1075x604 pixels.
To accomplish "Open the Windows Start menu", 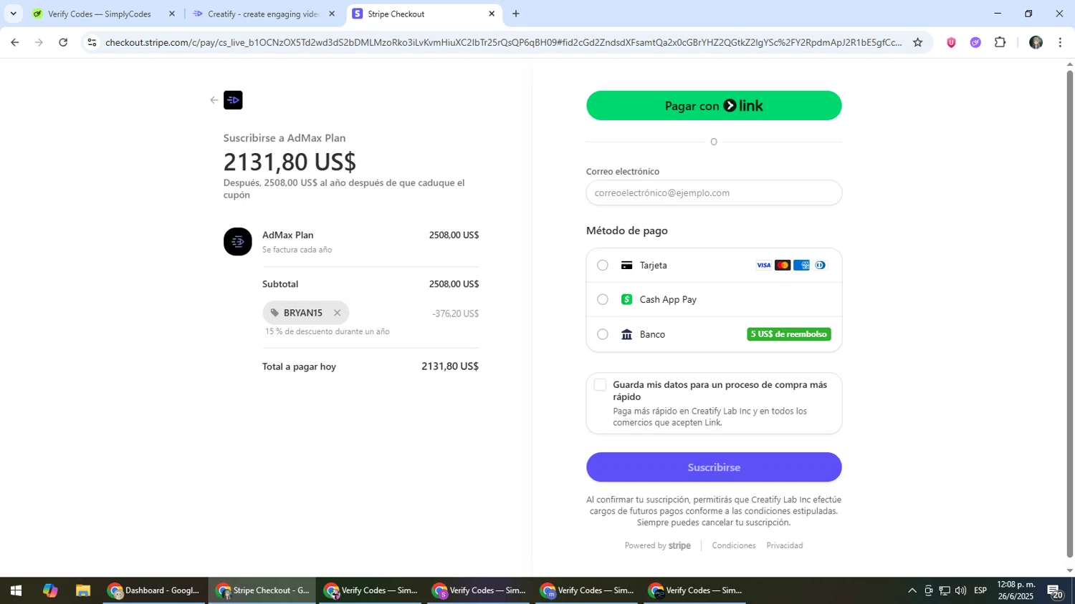I will 16,590.
